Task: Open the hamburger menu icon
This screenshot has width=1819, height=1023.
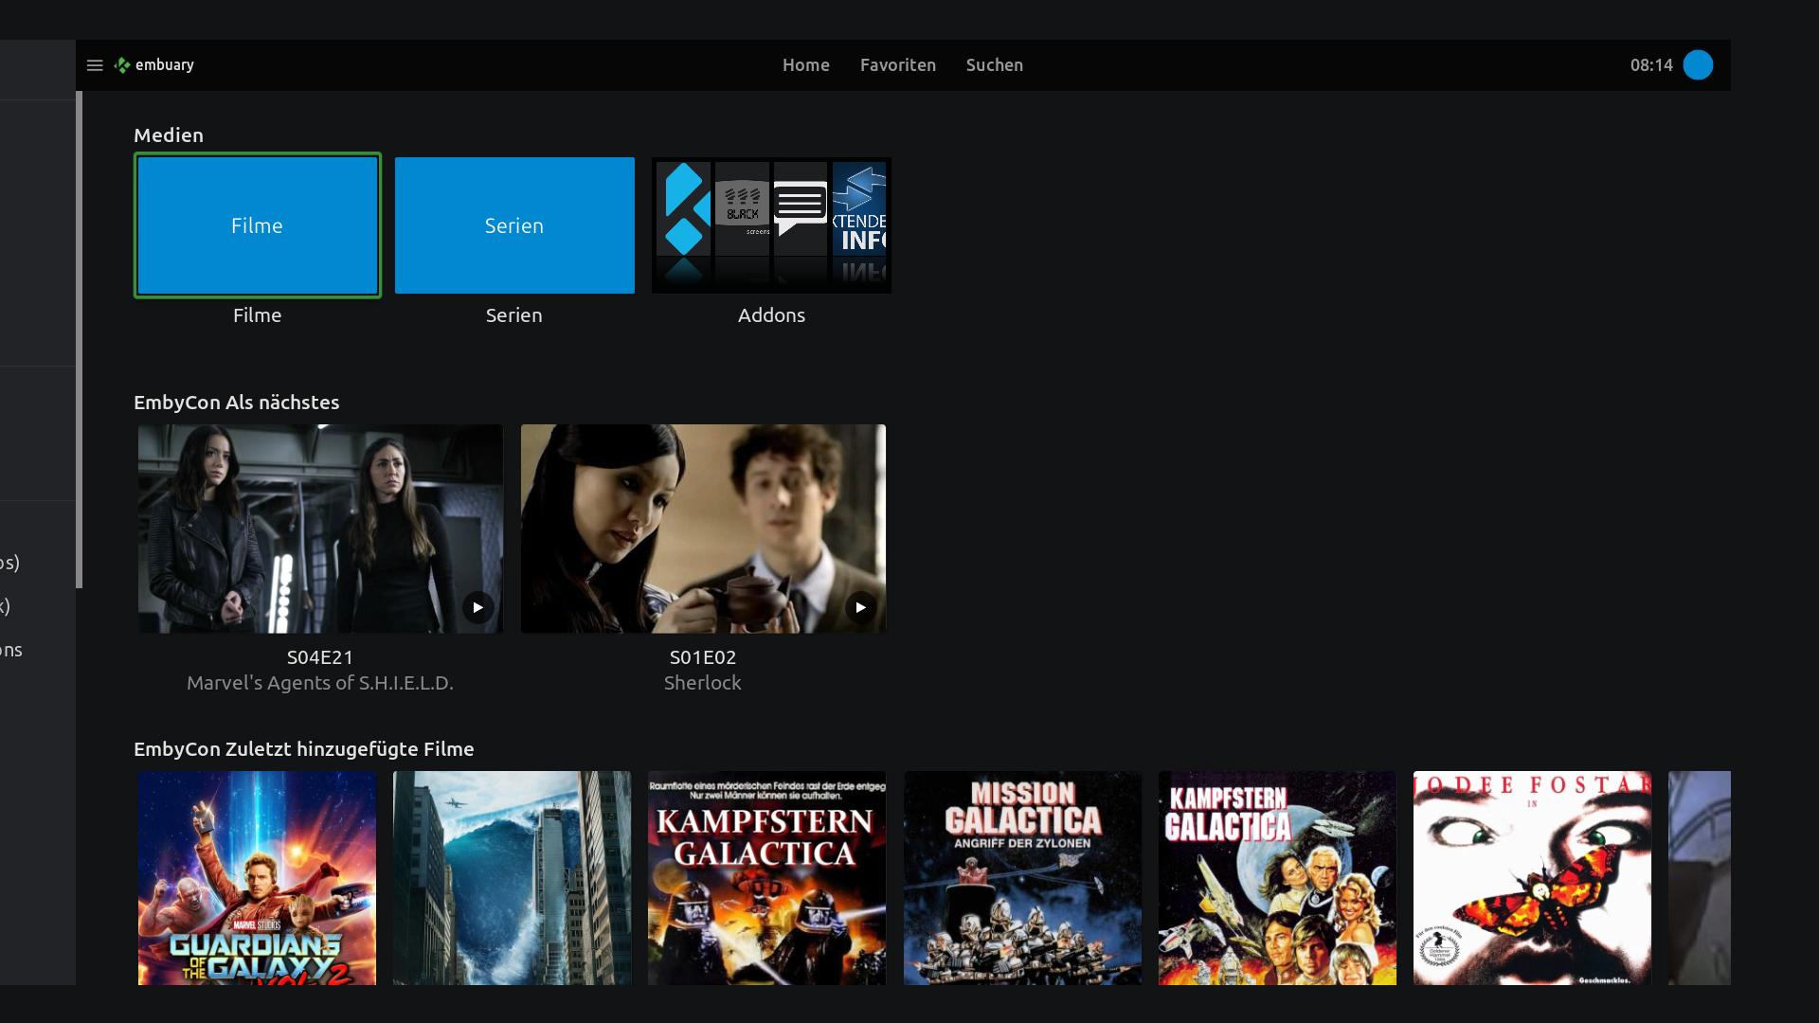Action: (x=95, y=65)
